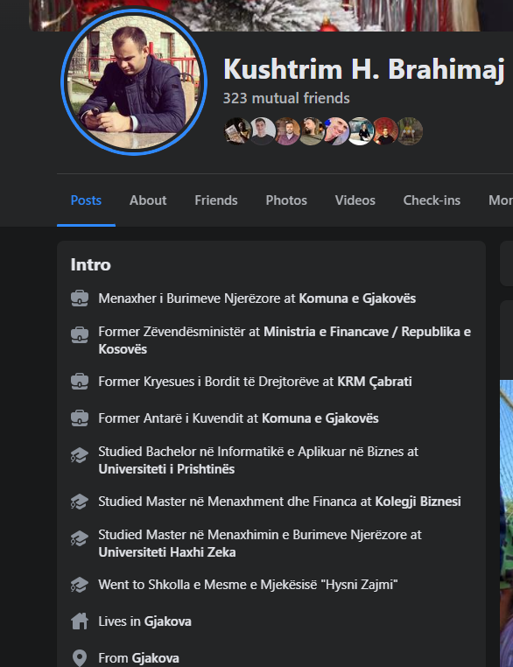Expand the More tab menu
Viewport: 513px width, 667px height.
[501, 200]
